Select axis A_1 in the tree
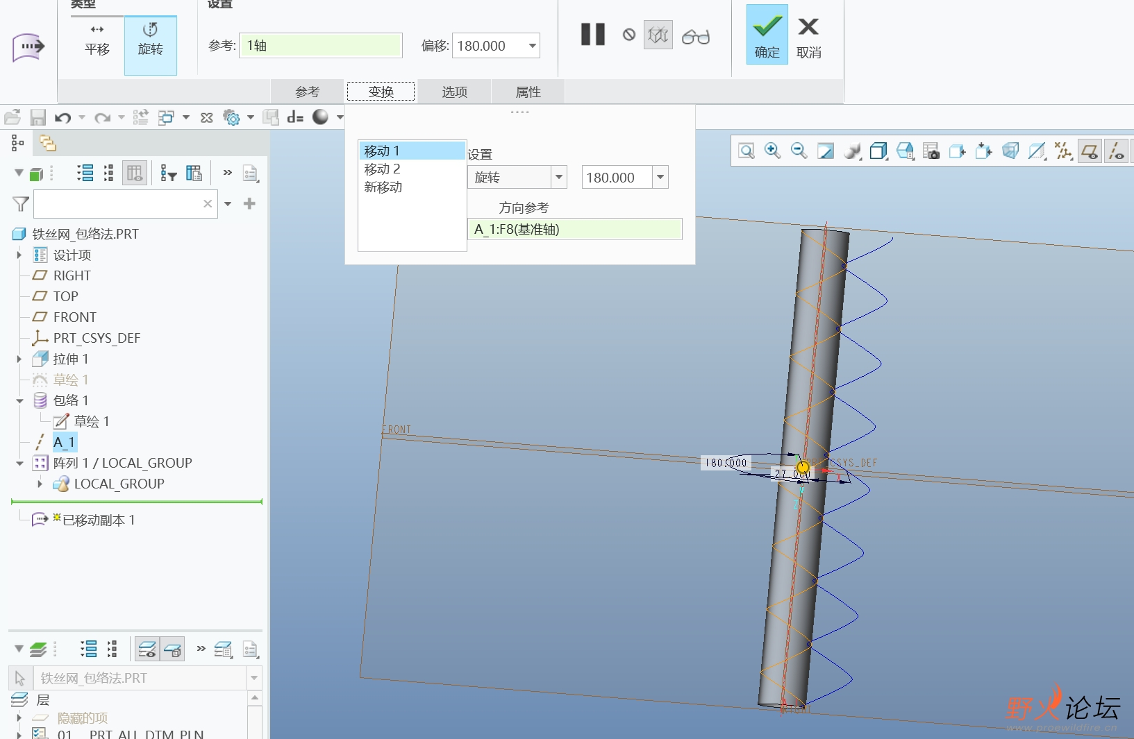This screenshot has width=1134, height=739. pyautogui.click(x=64, y=442)
